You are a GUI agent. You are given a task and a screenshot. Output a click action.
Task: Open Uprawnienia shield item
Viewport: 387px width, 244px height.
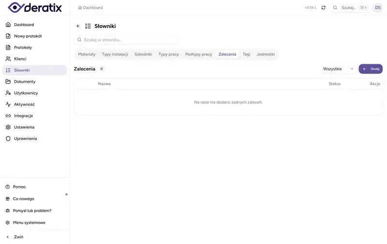pos(25,139)
